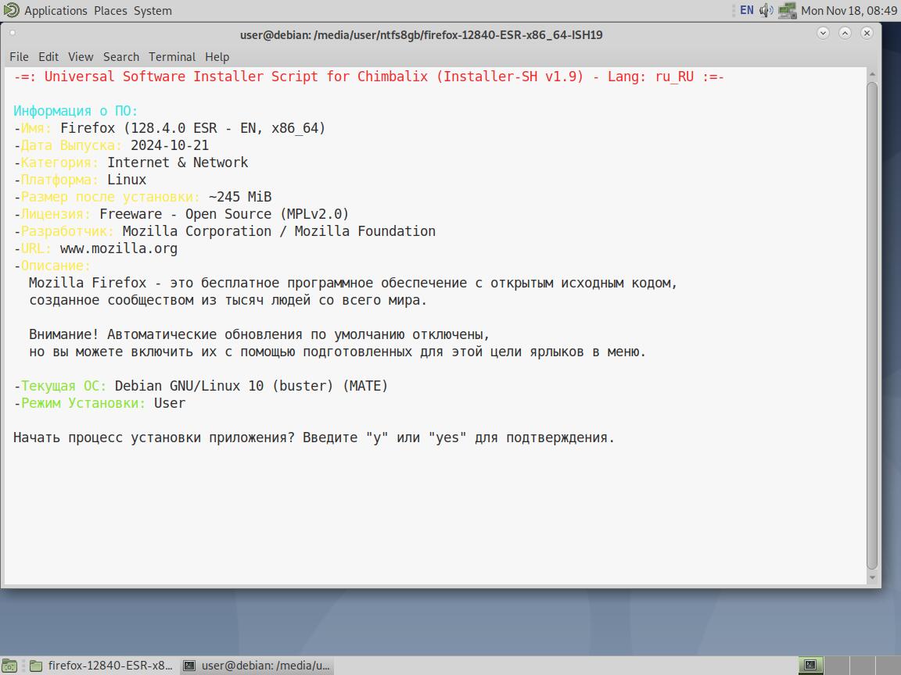Click the www.mozilla.org URL text
The width and height of the screenshot is (901, 675).
(x=118, y=248)
